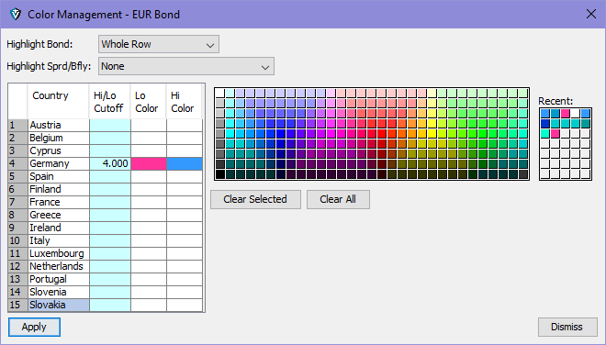Select the Ireland country cell

[x=59, y=228]
